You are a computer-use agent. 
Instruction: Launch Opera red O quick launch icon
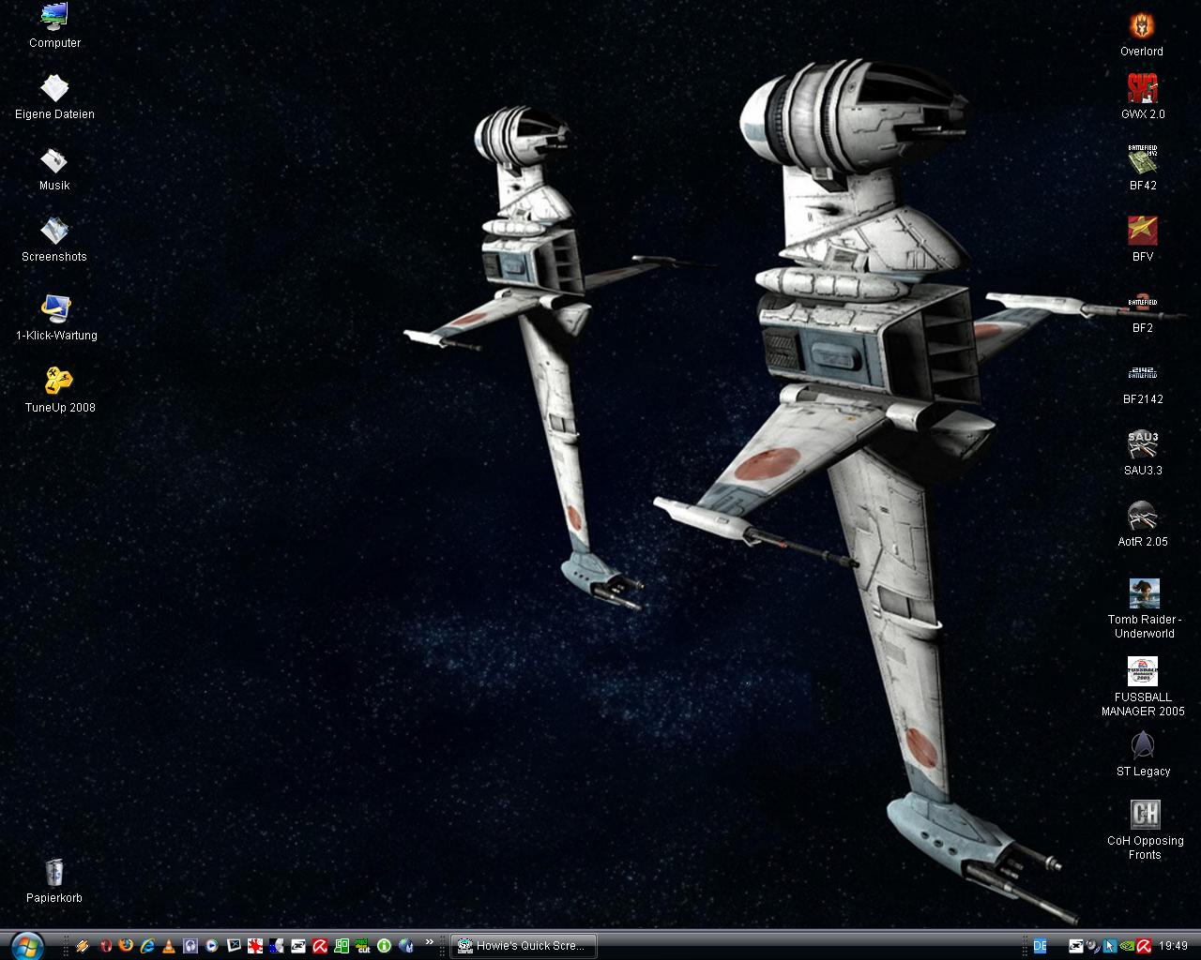click(106, 946)
